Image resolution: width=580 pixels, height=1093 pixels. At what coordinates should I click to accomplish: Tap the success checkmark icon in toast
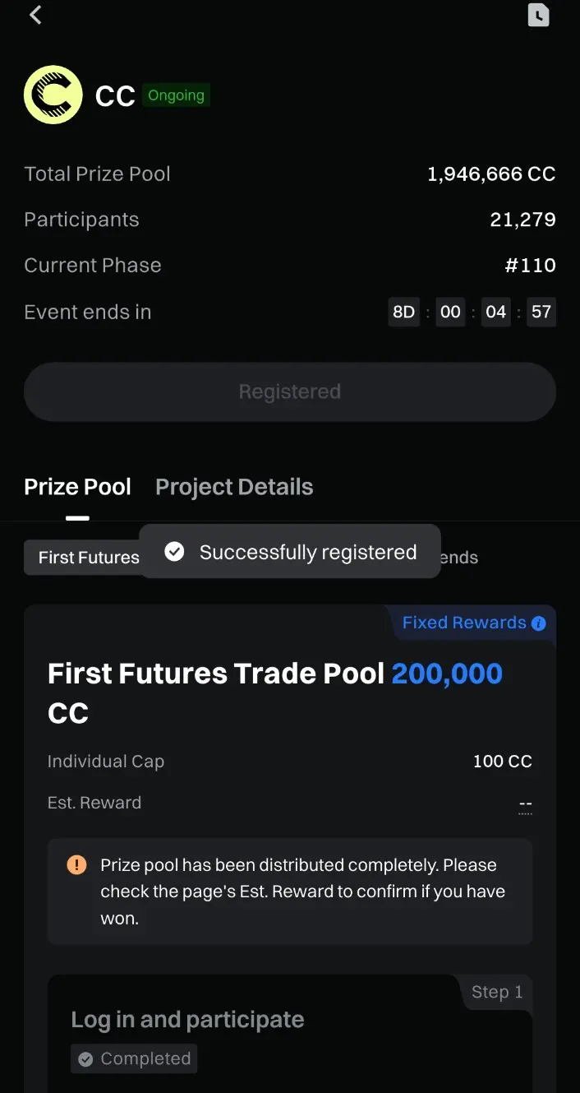174,552
